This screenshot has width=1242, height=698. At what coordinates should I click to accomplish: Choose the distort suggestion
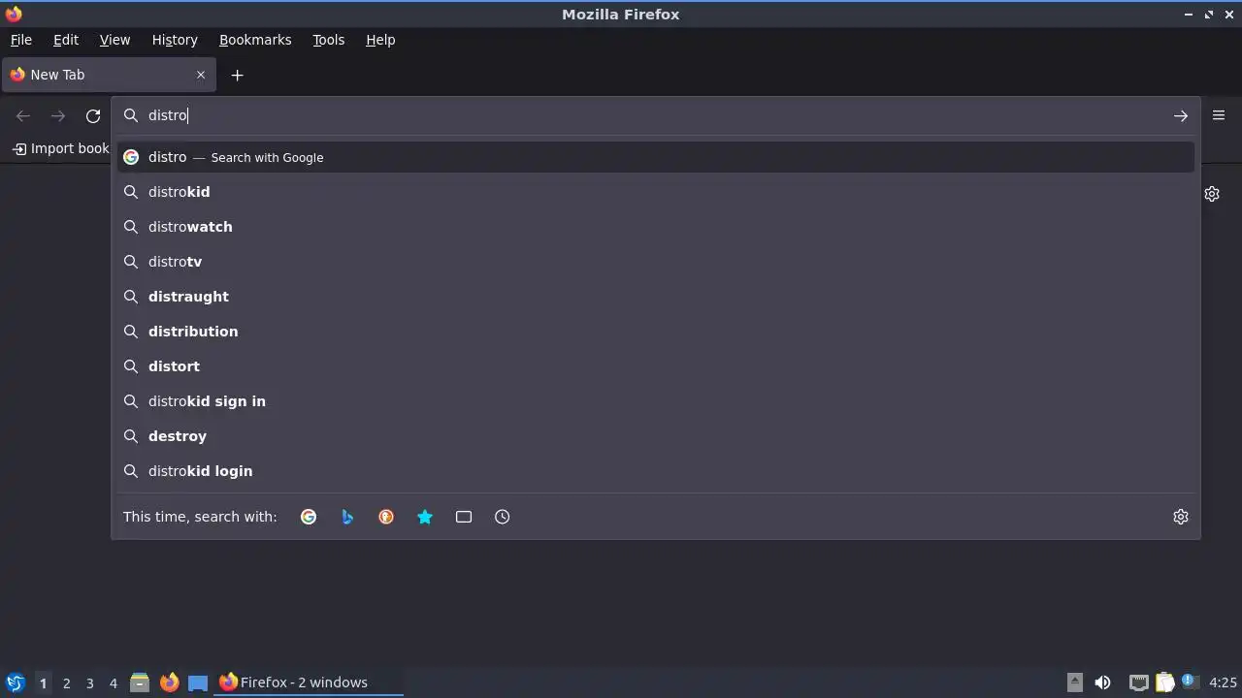coord(656,366)
